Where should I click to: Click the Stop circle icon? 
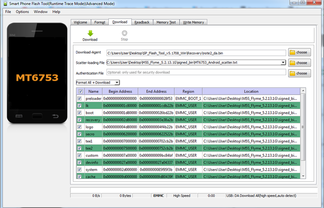tap(125, 33)
